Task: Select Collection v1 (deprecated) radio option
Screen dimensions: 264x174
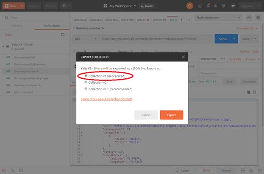Action: pos(86,76)
